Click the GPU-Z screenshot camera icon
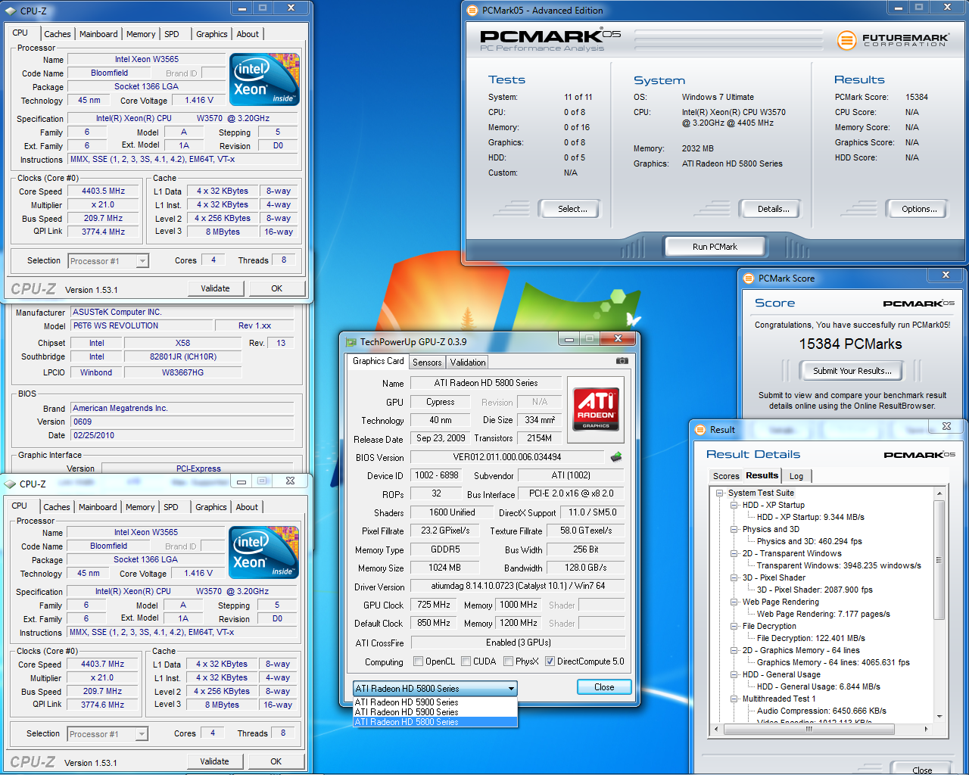 (622, 361)
